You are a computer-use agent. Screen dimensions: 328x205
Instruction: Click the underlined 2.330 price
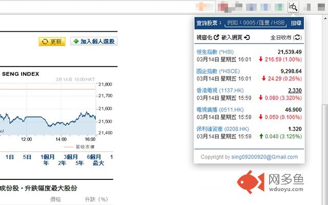[x=295, y=90]
